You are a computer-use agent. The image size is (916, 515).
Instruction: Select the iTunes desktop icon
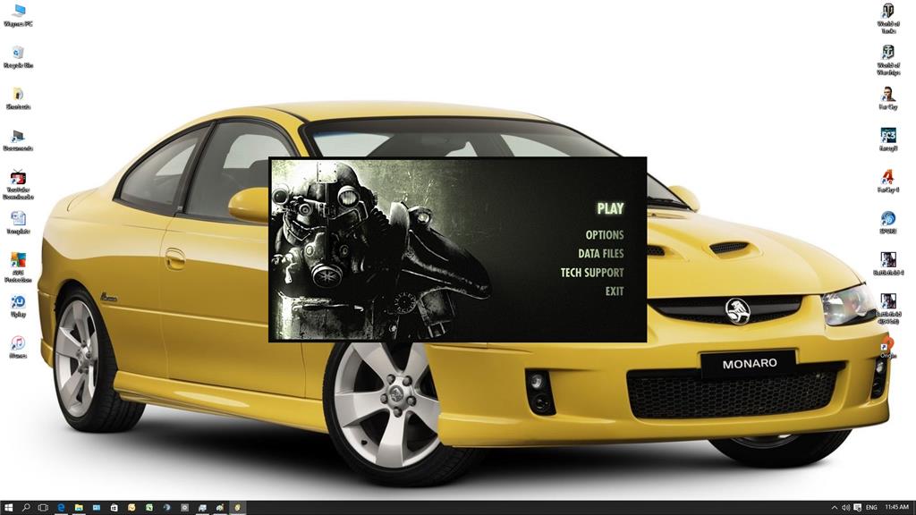click(18, 347)
